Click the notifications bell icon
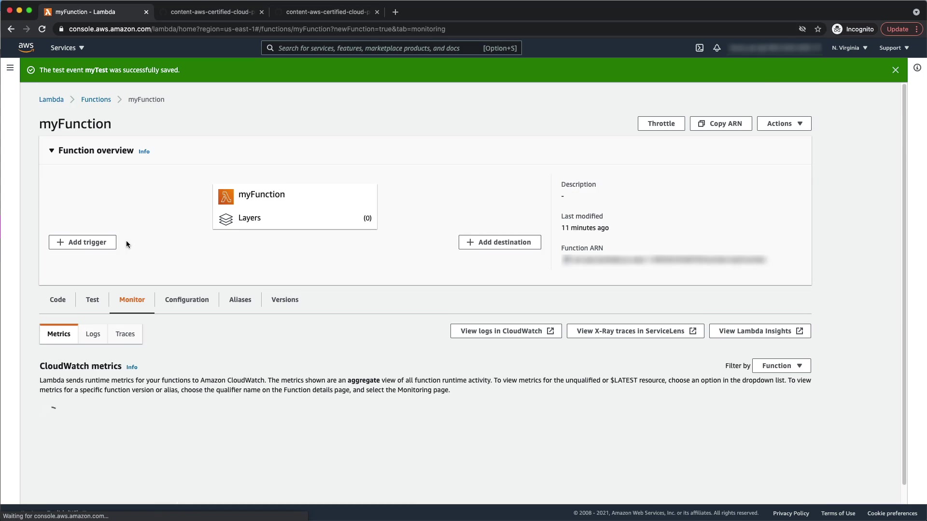927x521 pixels. tap(717, 48)
